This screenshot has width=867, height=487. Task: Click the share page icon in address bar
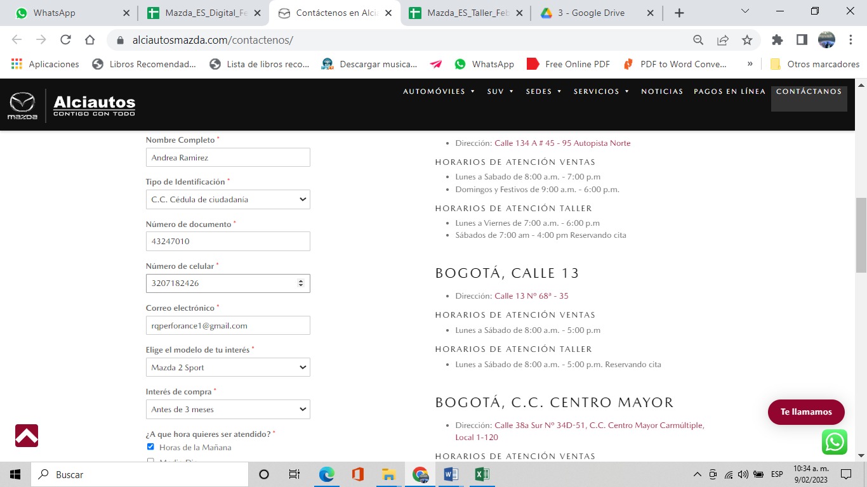(x=722, y=40)
